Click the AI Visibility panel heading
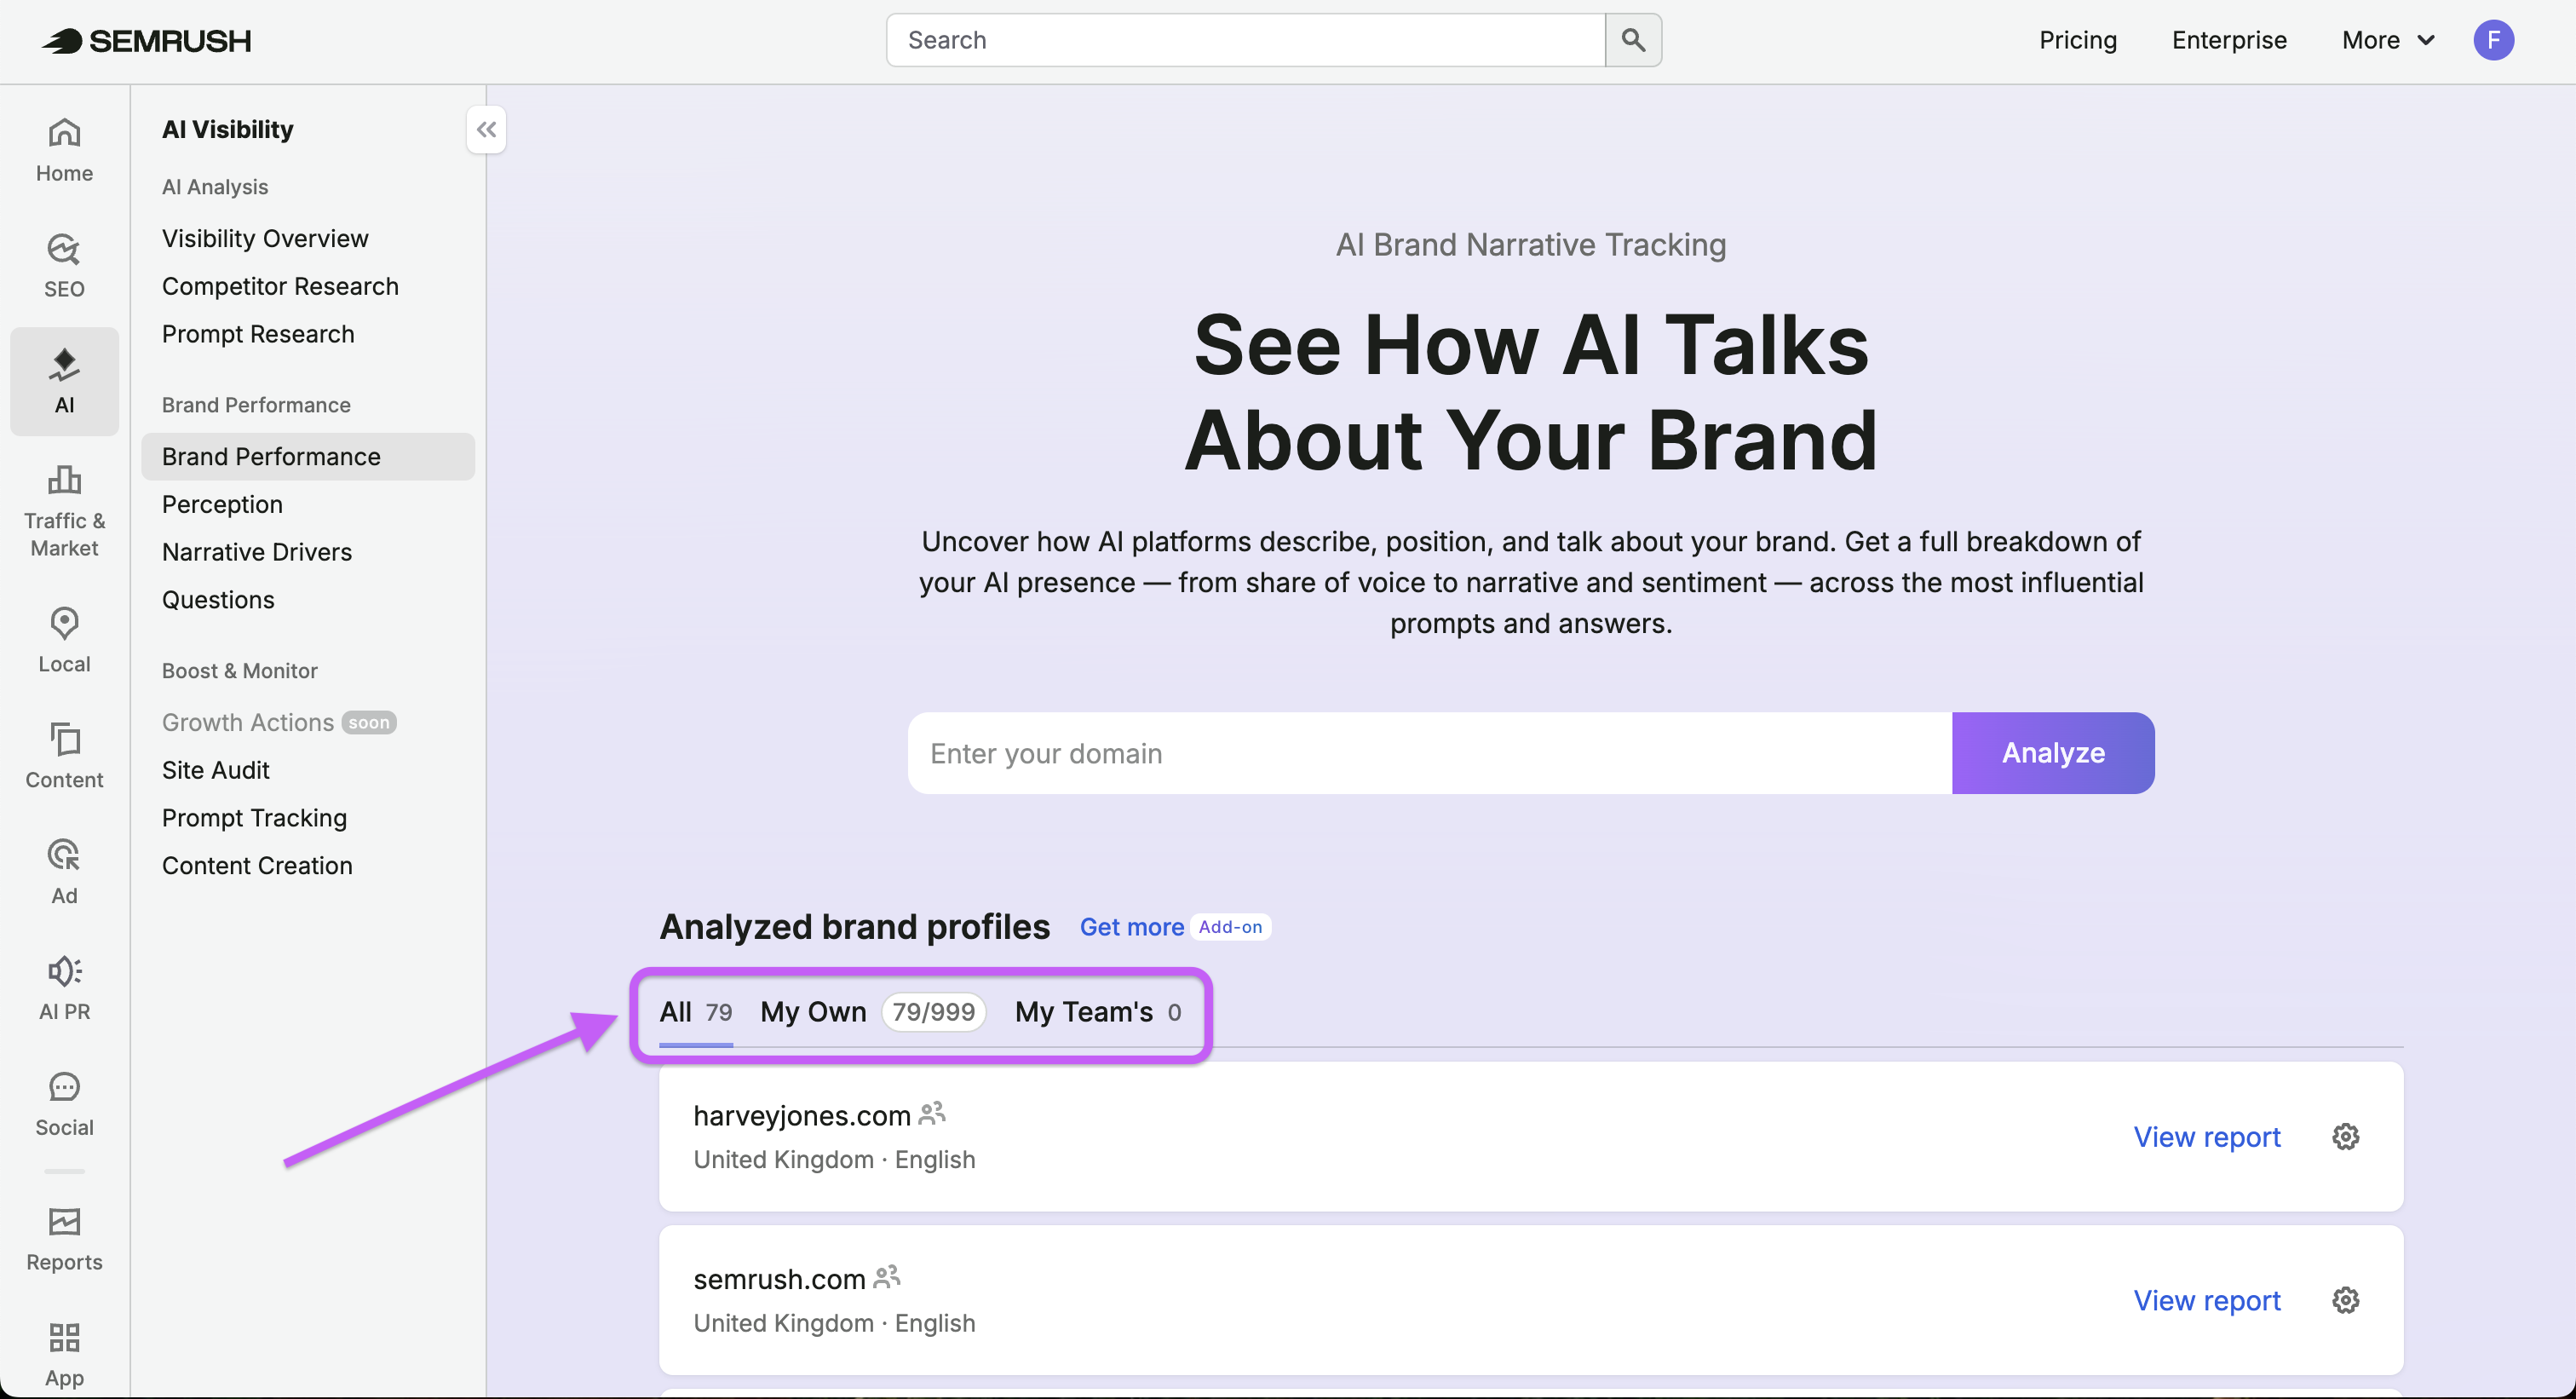Viewport: 2576px width, 1399px height. (228, 129)
